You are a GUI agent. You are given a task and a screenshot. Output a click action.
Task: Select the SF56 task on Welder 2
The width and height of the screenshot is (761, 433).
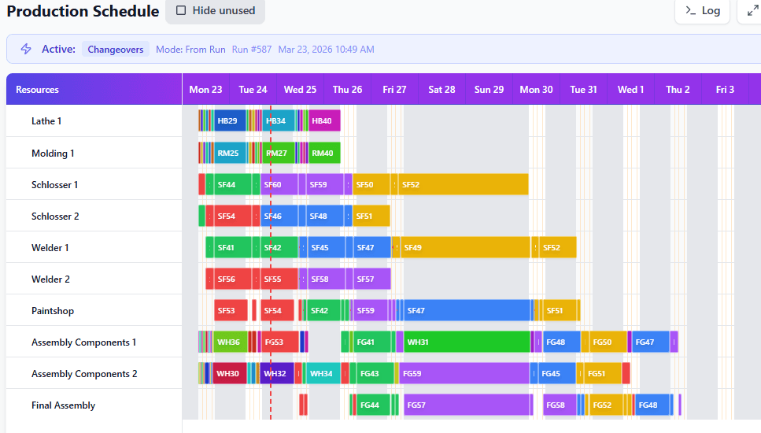point(232,279)
